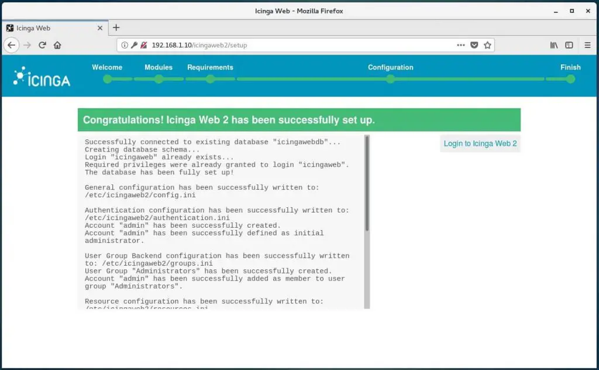
Task: Minimize the Firefox window
Action: (x=556, y=11)
